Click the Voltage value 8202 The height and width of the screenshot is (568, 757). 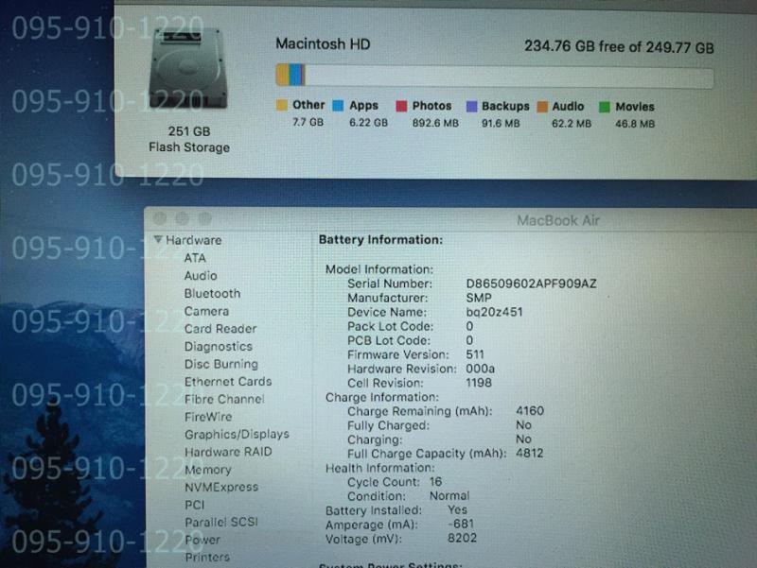click(x=462, y=538)
